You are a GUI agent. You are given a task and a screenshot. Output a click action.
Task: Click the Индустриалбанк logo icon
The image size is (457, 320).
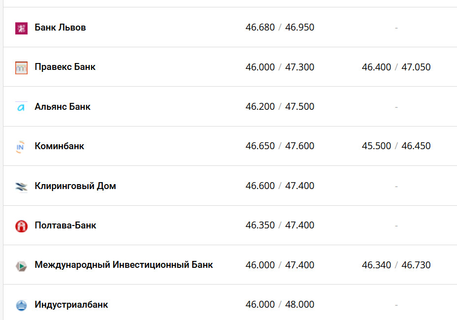pos(21,305)
